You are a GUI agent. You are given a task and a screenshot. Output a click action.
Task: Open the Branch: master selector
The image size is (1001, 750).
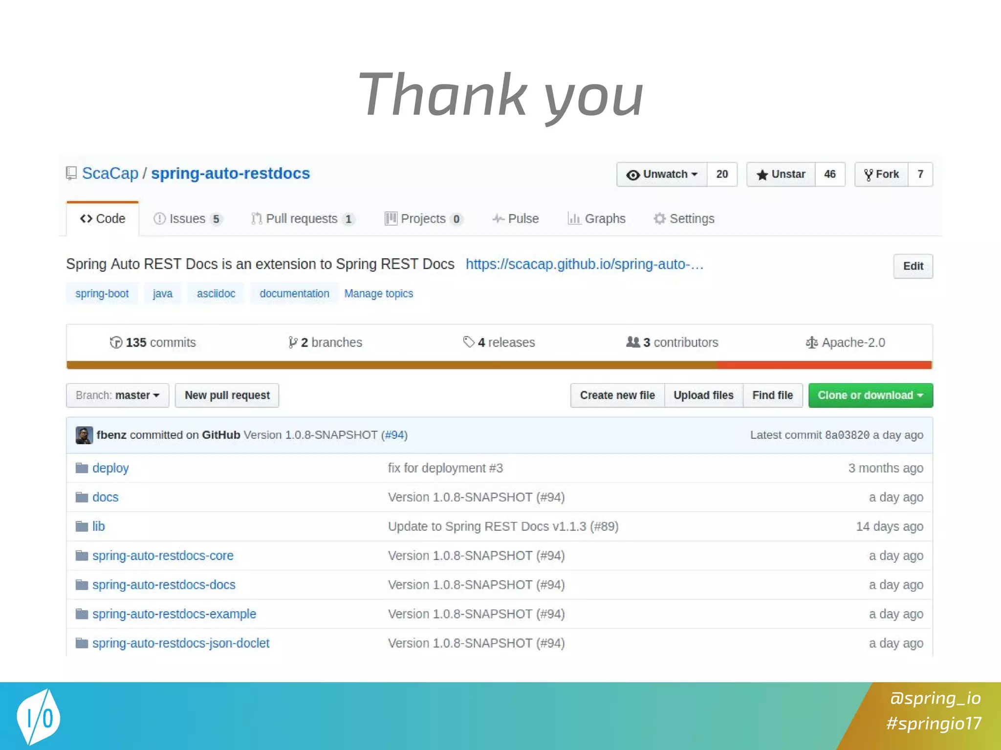(117, 395)
